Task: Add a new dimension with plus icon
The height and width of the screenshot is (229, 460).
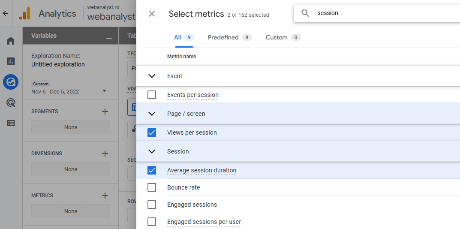Action: click(105, 153)
